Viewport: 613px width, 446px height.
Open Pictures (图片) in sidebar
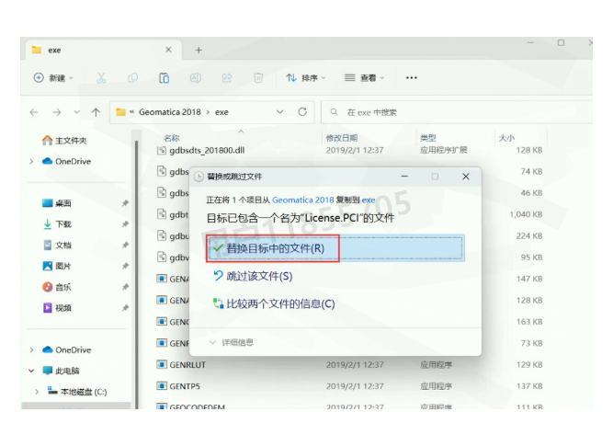click(57, 266)
